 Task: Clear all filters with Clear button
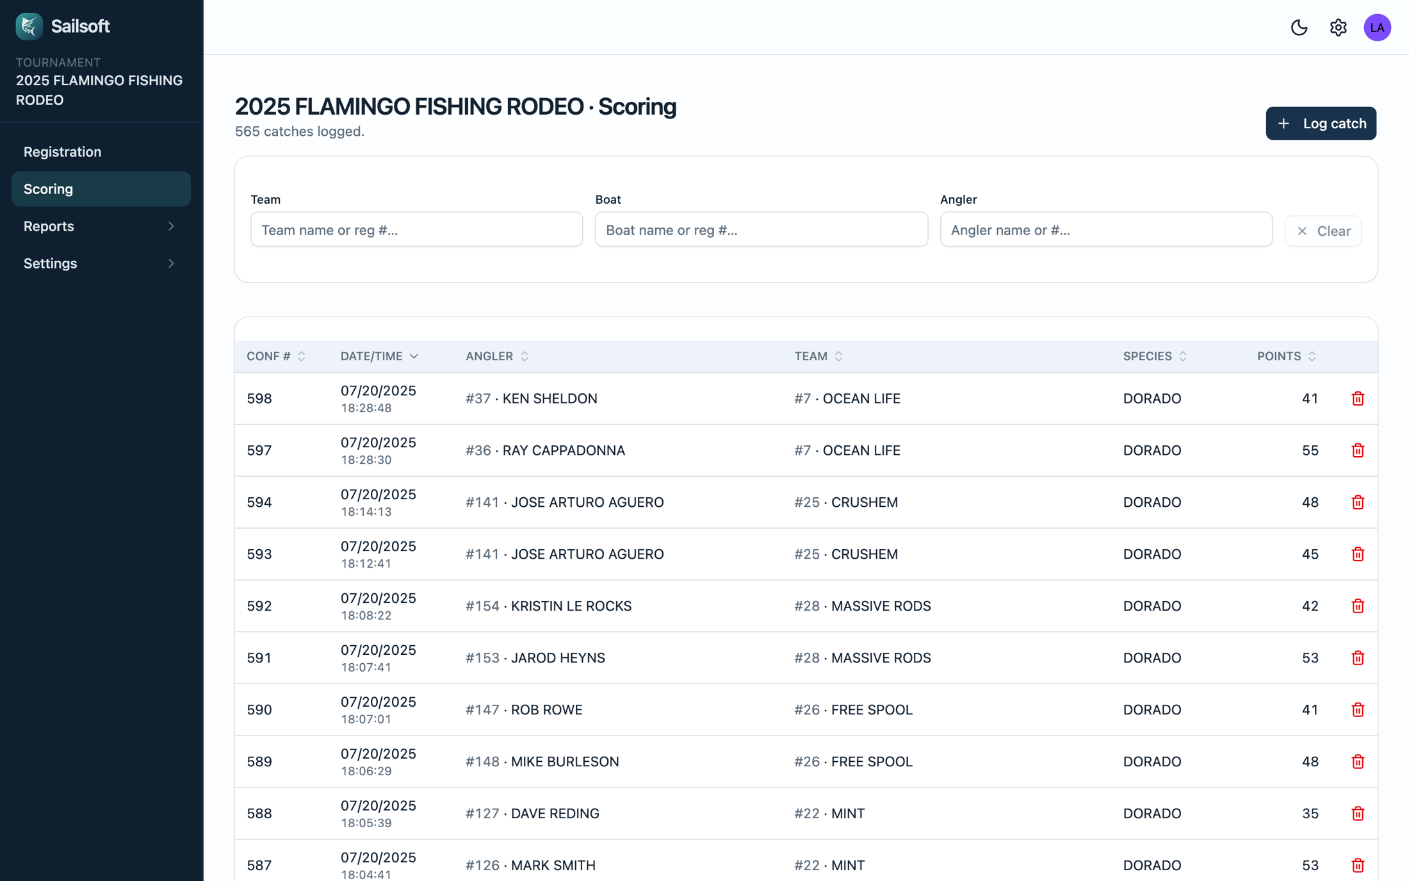(x=1323, y=231)
